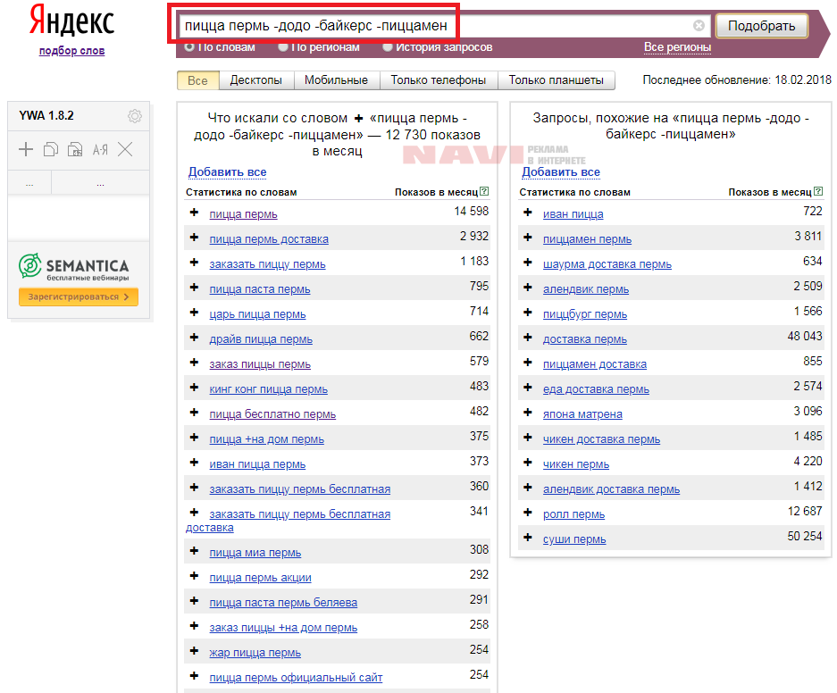Open the 'пиццамен доставка' link
Screen dimensions: 837x693
pos(595,363)
